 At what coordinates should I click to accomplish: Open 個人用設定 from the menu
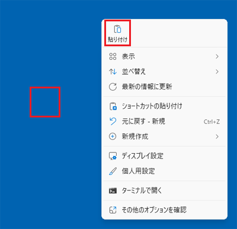coord(164,171)
